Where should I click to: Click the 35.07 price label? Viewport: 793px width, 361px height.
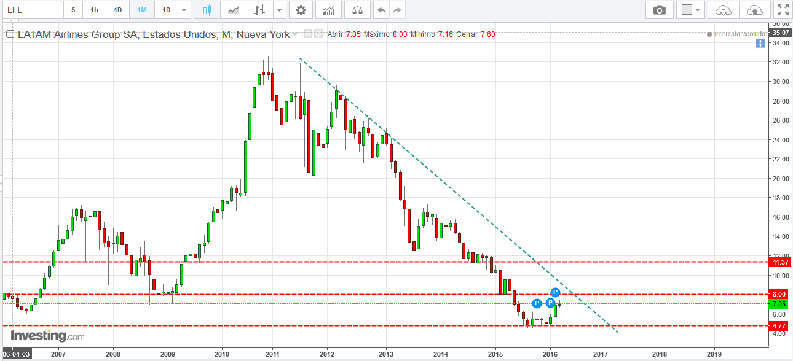(x=779, y=33)
